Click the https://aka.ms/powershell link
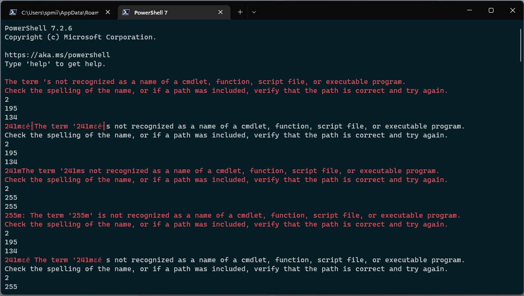This screenshot has height=296, width=524. click(x=57, y=54)
